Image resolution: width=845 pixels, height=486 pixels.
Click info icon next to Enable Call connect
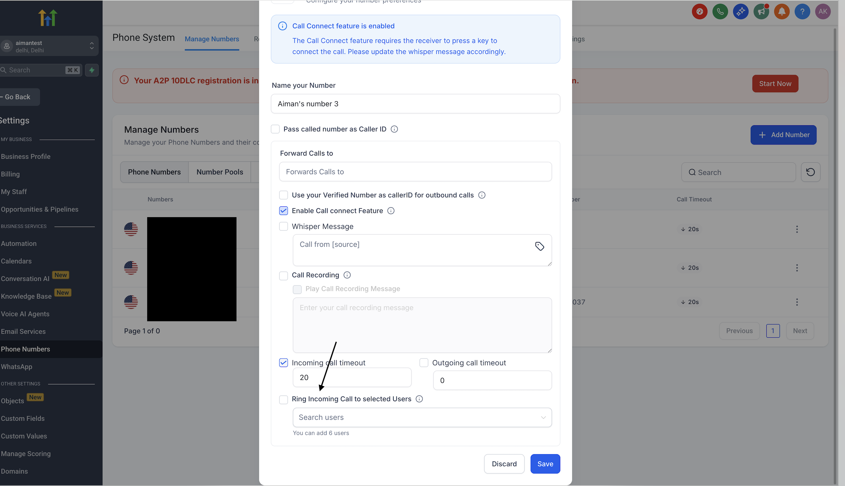coord(391,210)
